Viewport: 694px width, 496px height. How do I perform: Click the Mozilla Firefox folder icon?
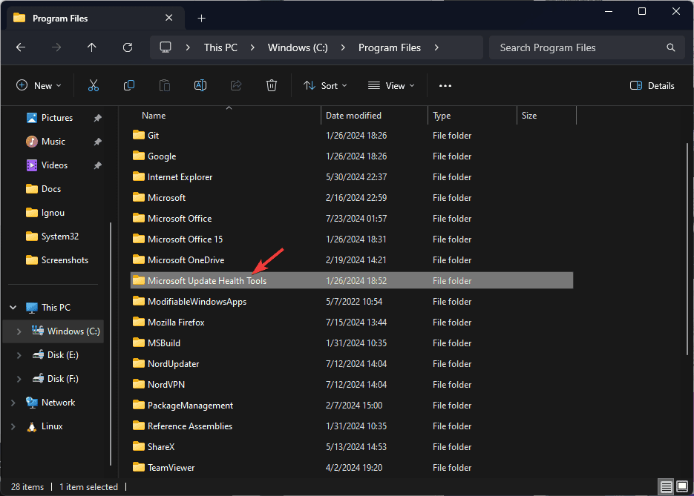click(139, 322)
